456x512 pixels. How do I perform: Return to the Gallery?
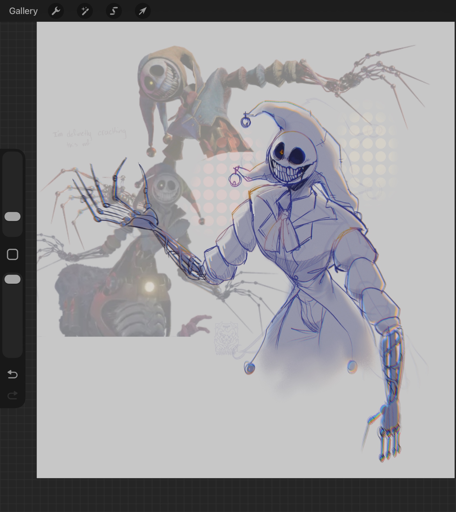pyautogui.click(x=23, y=11)
